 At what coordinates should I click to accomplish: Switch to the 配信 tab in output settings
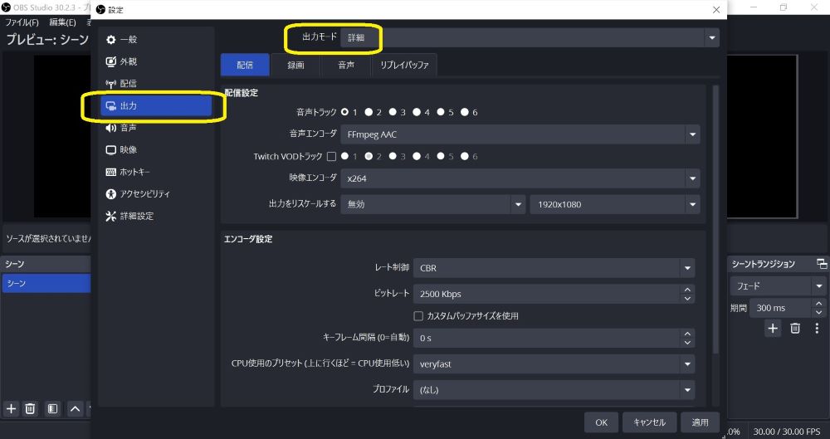point(245,65)
